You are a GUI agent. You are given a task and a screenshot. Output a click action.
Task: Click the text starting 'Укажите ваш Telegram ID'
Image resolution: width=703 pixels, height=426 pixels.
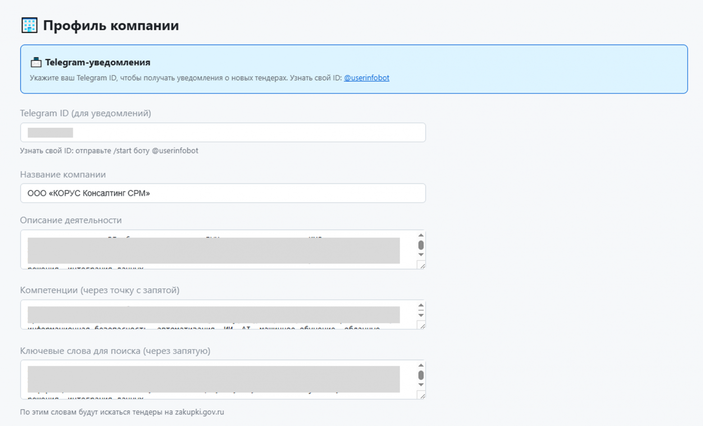click(x=186, y=78)
